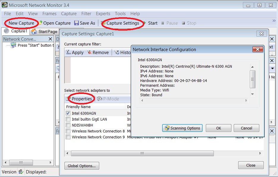Open the filter History icon
Image resolution: width=278 pixels, height=177 pixels.
117,52
